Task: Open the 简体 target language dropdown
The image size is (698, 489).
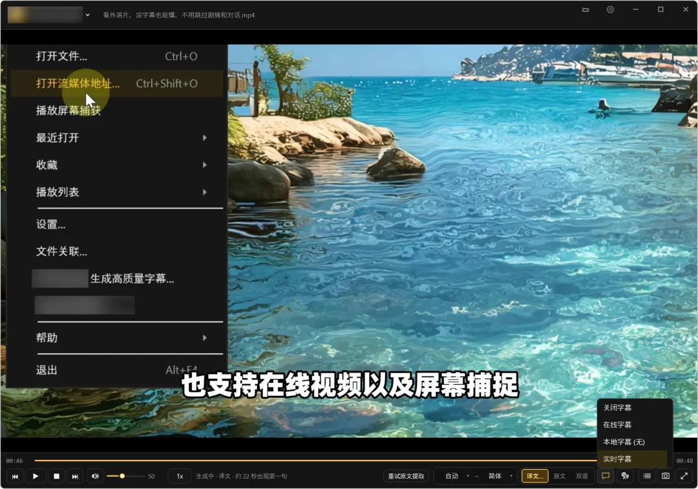Action: tap(500, 476)
